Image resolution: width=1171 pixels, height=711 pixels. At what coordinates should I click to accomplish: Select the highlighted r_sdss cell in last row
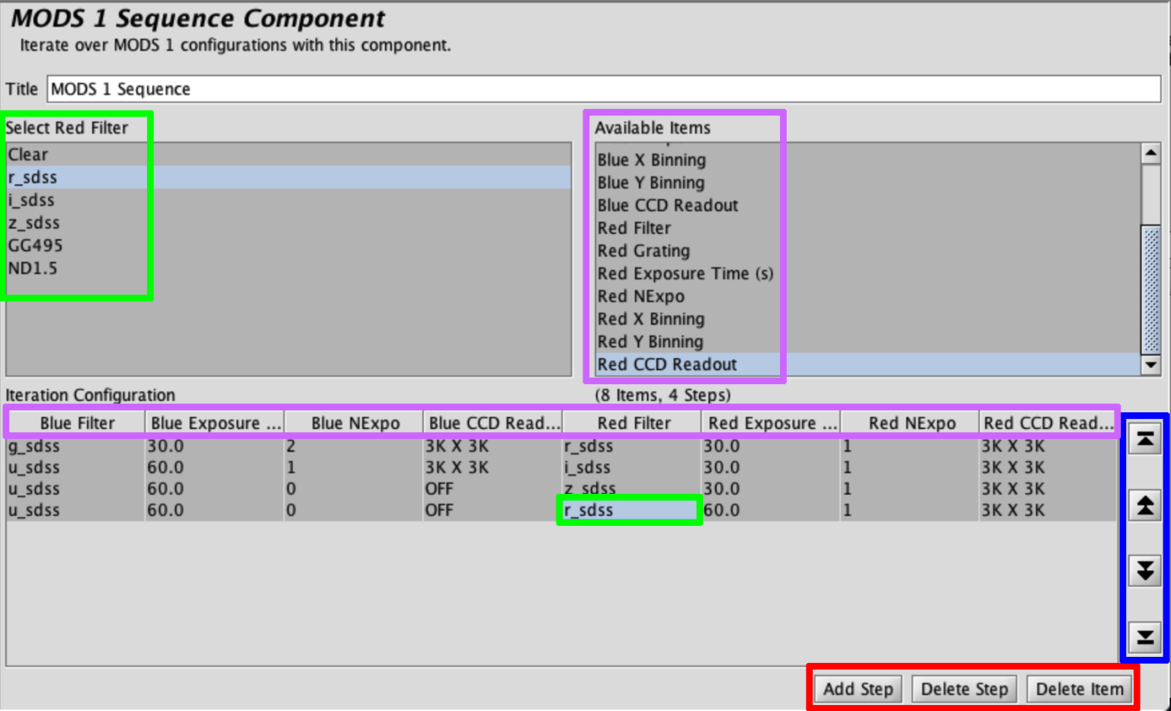click(x=631, y=510)
